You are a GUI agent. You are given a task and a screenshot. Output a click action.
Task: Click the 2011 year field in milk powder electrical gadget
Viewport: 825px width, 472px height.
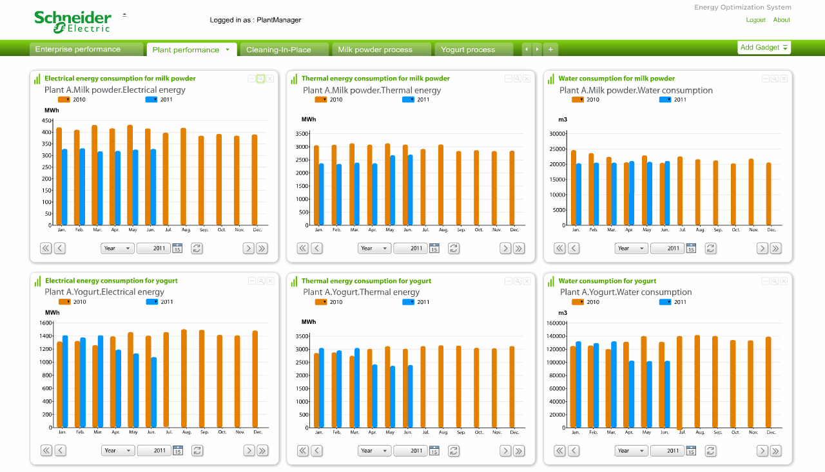(x=153, y=248)
